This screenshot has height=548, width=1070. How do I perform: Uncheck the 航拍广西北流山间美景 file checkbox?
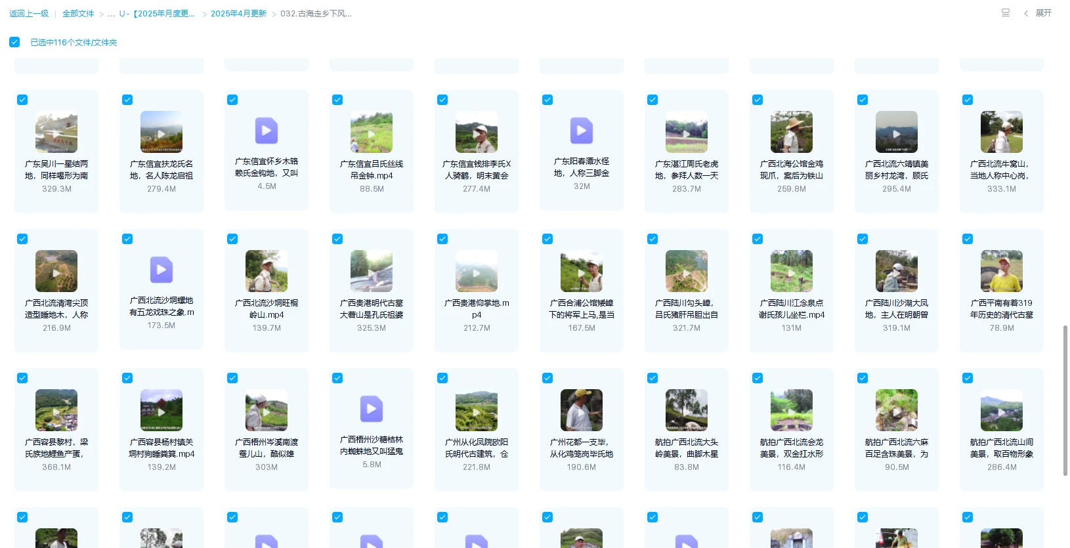pyautogui.click(x=968, y=378)
